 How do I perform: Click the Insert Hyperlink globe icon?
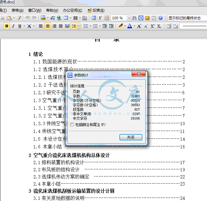[59, 18]
